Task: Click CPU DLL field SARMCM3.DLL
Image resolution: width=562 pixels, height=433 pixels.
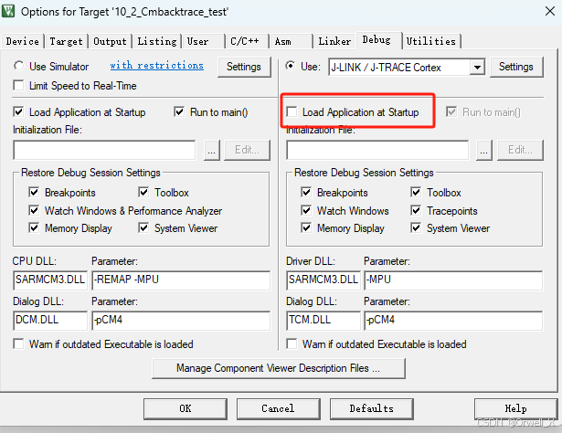Action: click(50, 280)
